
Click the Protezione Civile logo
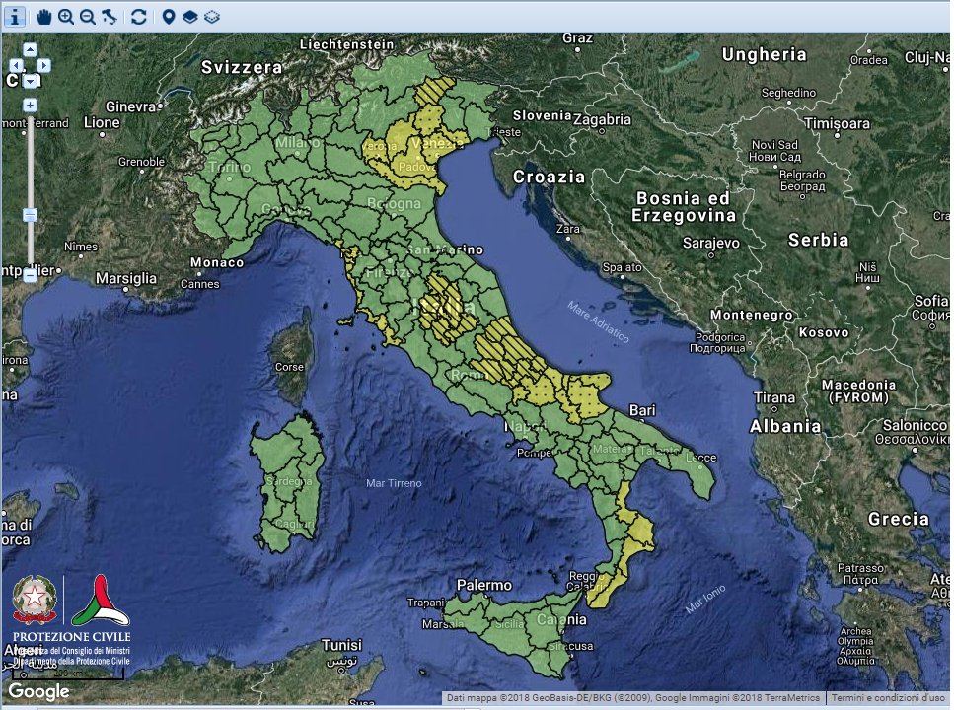(101, 602)
